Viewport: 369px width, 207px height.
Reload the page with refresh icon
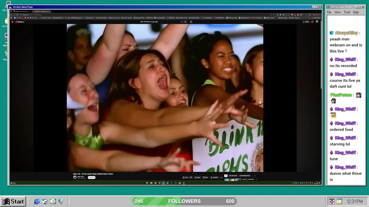(x=17, y=15)
